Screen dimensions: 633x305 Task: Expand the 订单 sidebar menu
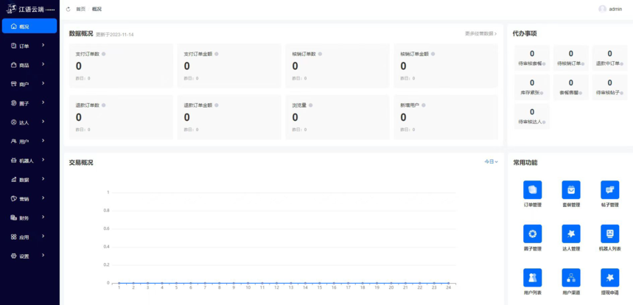[x=29, y=46]
